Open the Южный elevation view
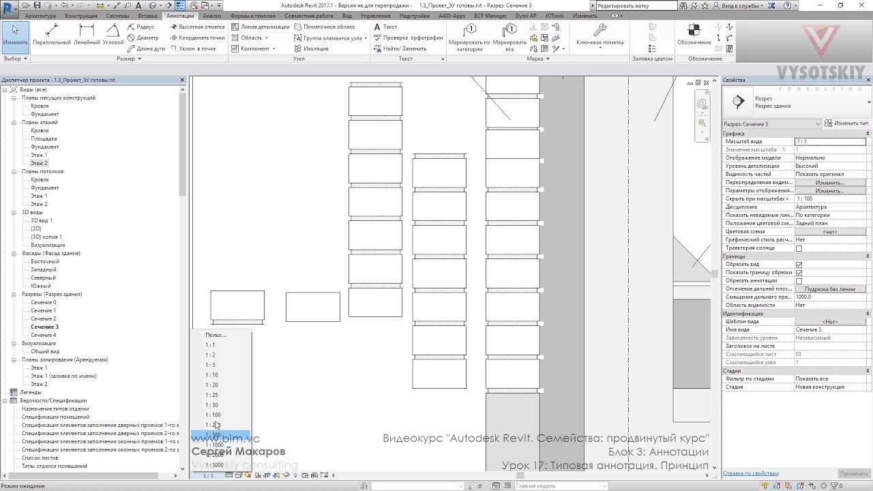 (x=40, y=286)
